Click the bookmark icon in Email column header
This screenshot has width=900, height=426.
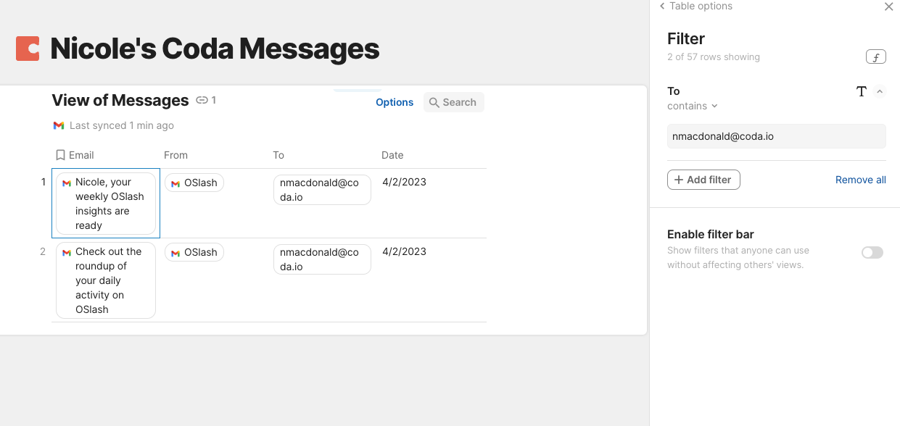coord(60,155)
